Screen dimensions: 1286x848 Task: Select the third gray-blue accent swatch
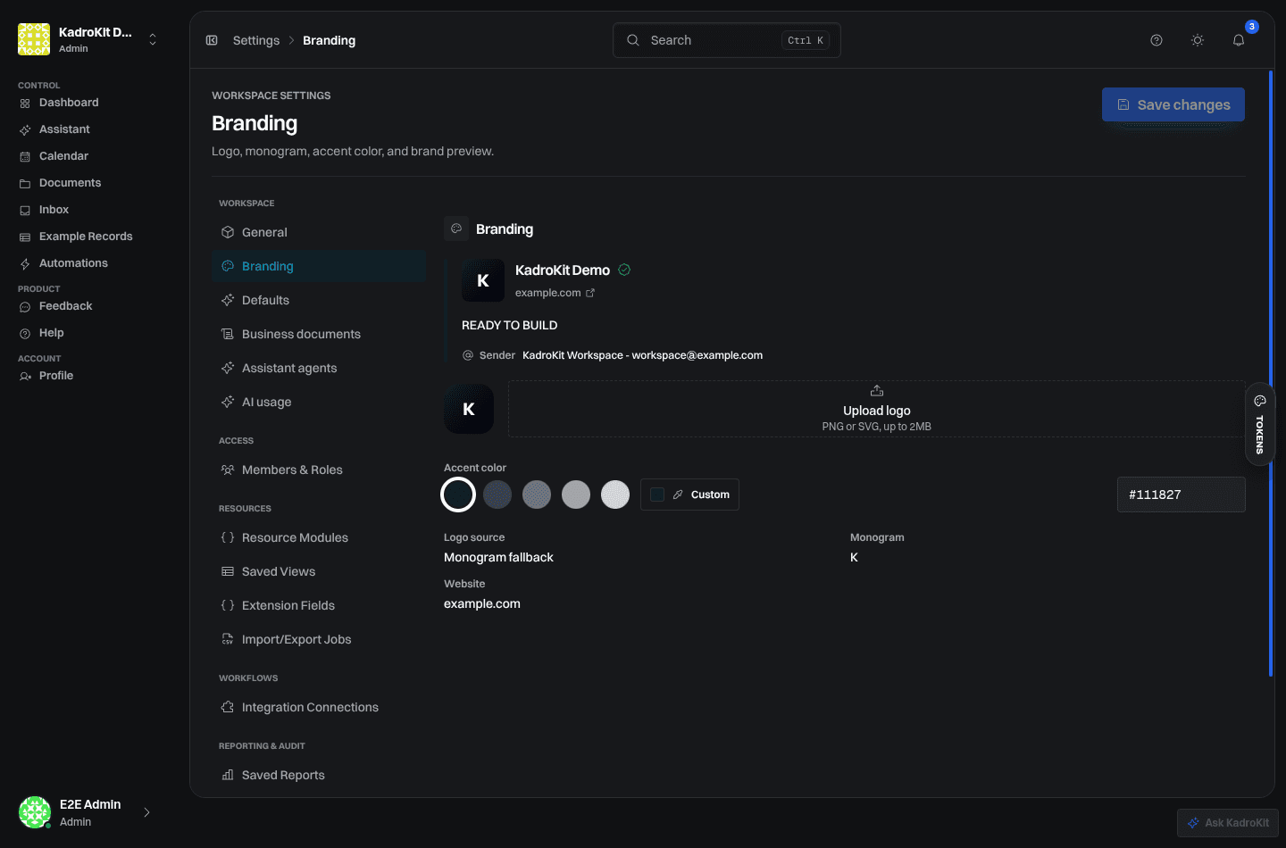[x=537, y=495]
